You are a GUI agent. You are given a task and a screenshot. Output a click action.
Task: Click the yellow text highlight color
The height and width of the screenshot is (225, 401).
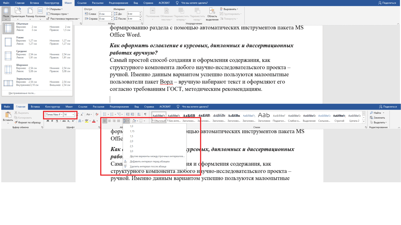tap(87, 121)
